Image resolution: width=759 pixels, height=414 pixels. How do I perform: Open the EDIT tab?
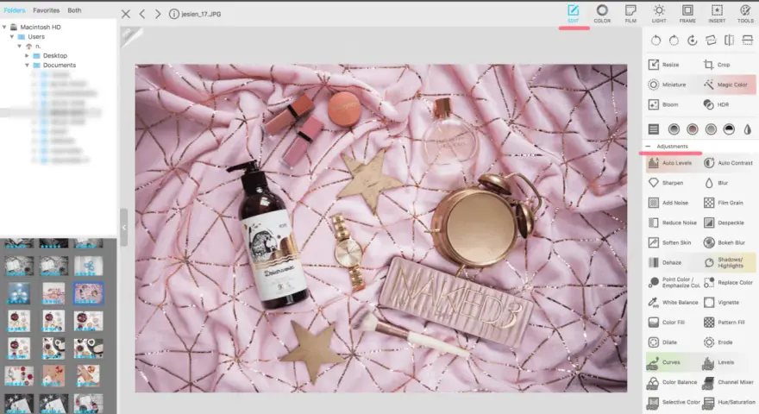pyautogui.click(x=573, y=14)
